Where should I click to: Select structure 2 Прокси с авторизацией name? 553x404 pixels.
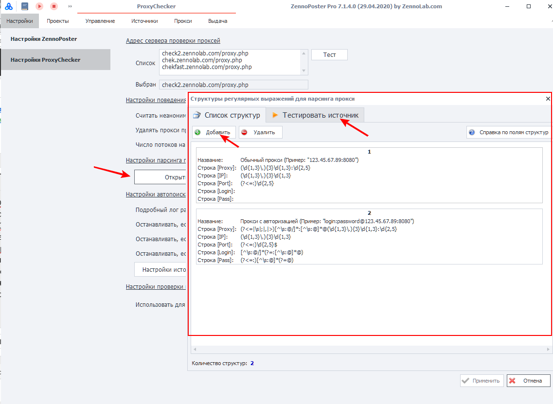tap(327, 221)
